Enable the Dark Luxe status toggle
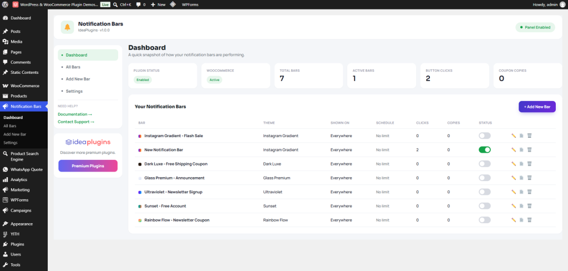The width and height of the screenshot is (568, 271). point(485,164)
